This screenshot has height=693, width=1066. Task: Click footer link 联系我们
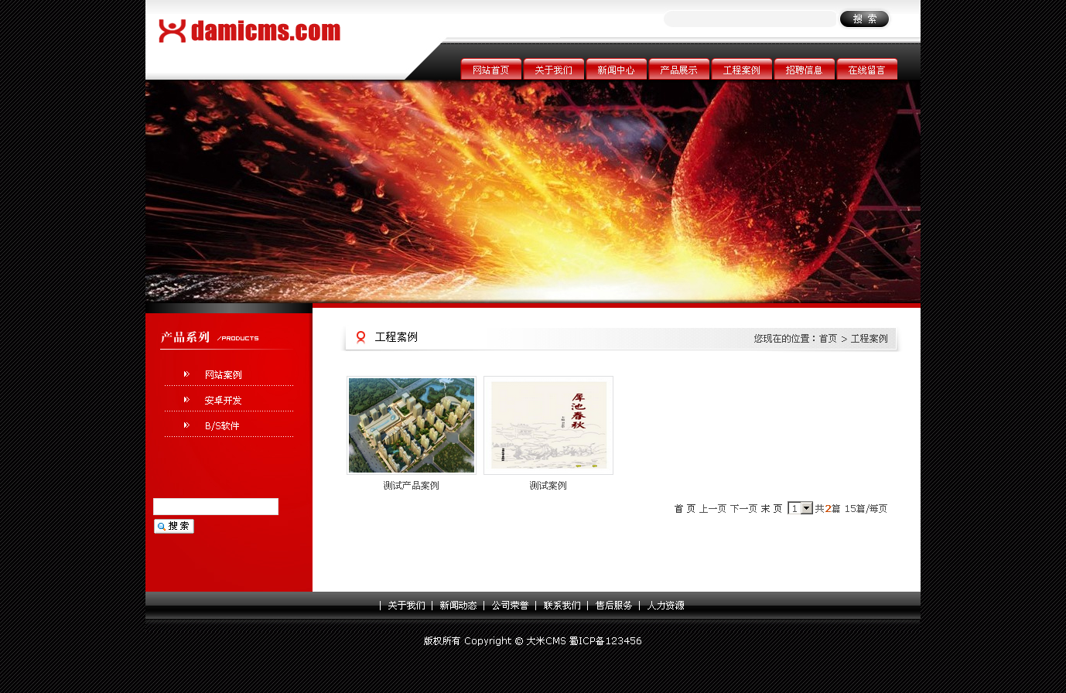[562, 606]
